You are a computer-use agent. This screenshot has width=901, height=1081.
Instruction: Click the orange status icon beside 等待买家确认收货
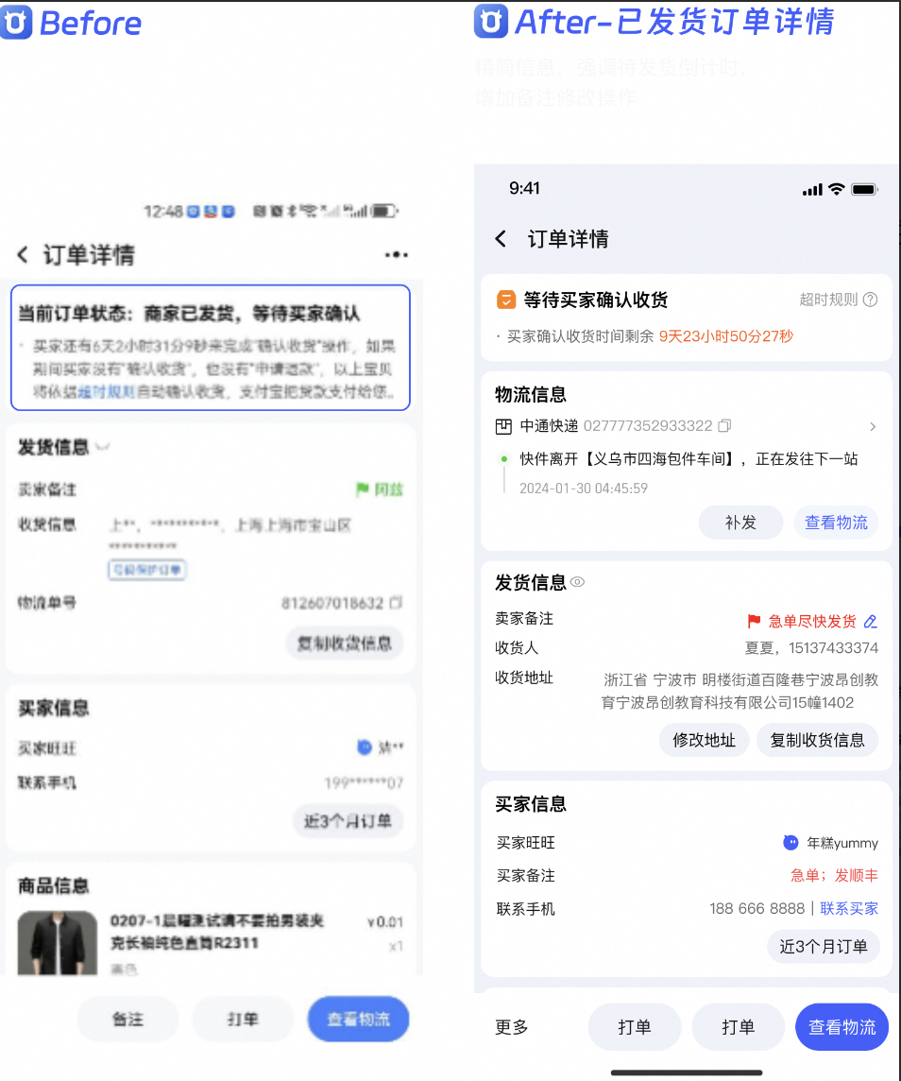coord(506,300)
